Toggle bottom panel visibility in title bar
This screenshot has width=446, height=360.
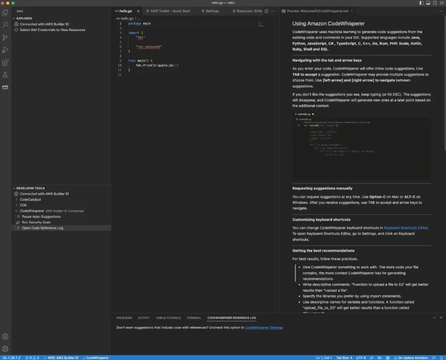[427, 3]
